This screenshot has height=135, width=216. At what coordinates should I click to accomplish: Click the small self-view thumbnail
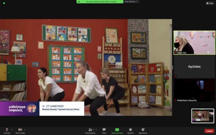click(203, 116)
